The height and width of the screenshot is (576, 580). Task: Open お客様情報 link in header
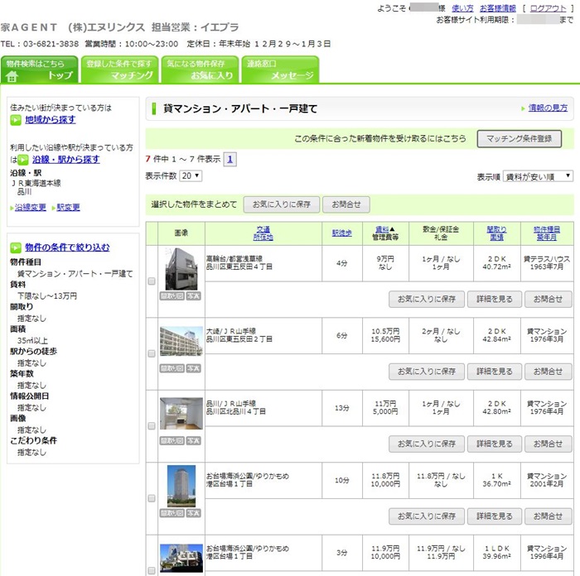click(498, 8)
